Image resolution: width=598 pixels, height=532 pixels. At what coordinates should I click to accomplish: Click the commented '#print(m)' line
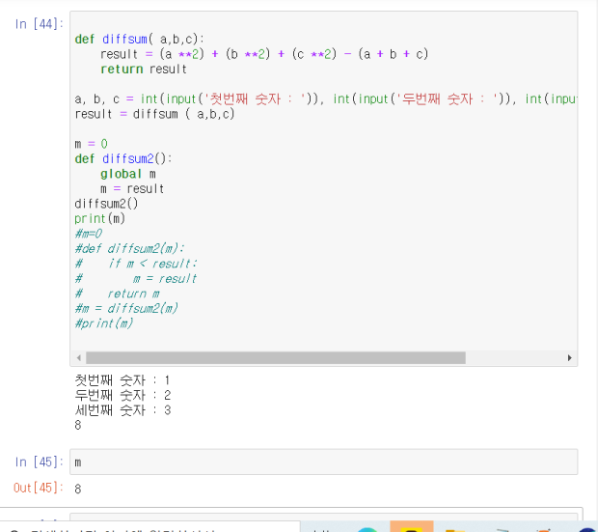click(104, 323)
